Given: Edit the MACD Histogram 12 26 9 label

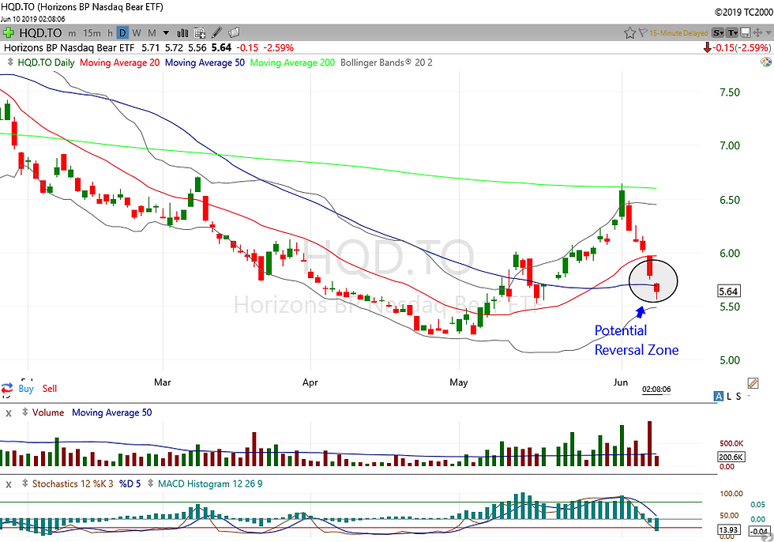Looking at the screenshot, I should (x=210, y=484).
